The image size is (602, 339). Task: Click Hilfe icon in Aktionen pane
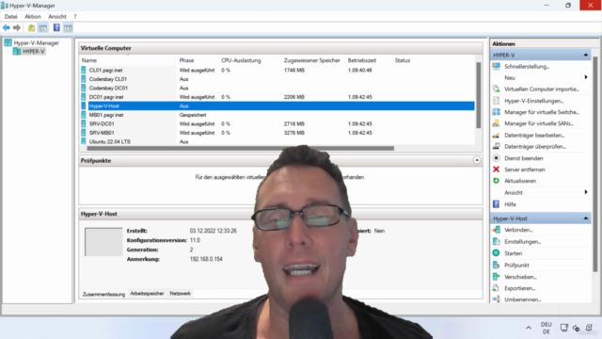(x=497, y=204)
